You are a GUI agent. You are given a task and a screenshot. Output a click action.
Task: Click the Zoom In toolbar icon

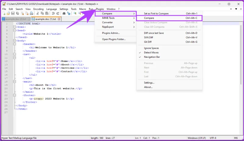click(x=75, y=13)
